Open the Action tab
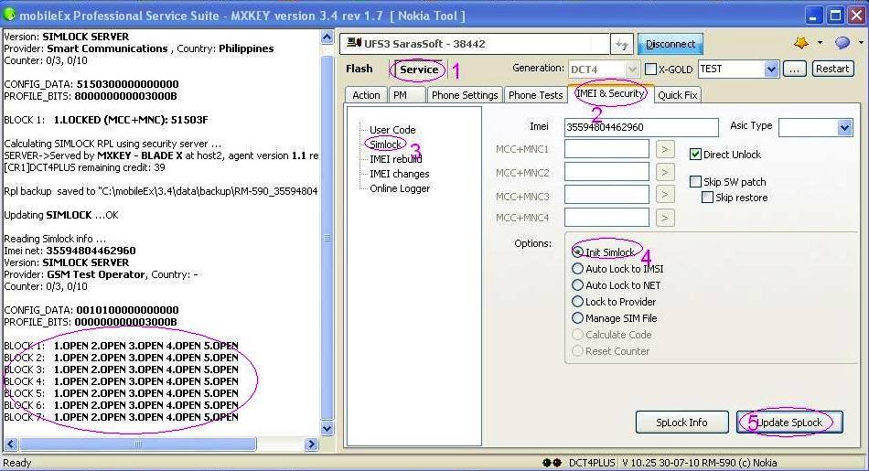 [x=366, y=95]
